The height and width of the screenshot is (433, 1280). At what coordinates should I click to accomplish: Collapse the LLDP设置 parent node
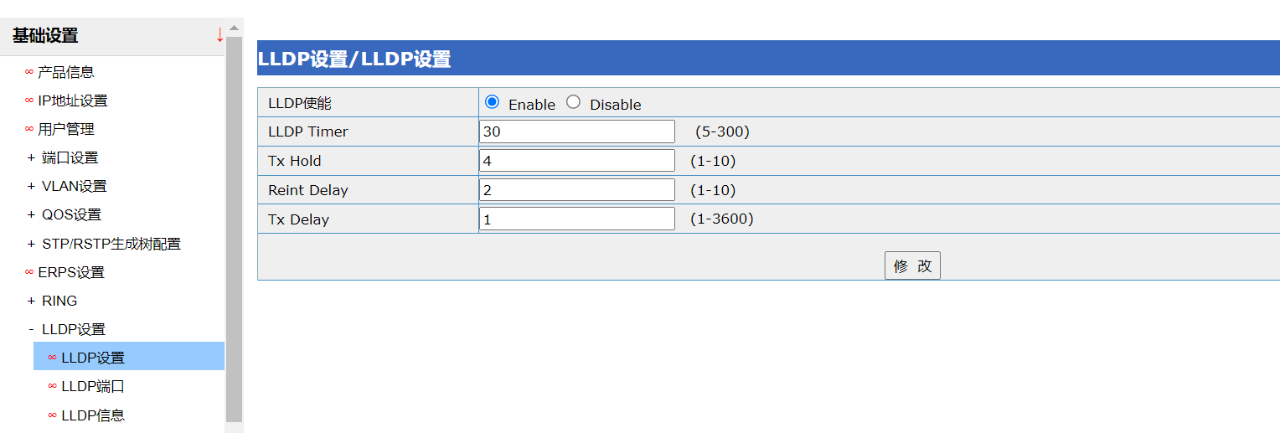[x=73, y=329]
